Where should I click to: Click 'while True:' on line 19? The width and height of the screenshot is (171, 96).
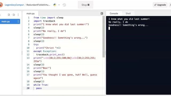coord(41,85)
